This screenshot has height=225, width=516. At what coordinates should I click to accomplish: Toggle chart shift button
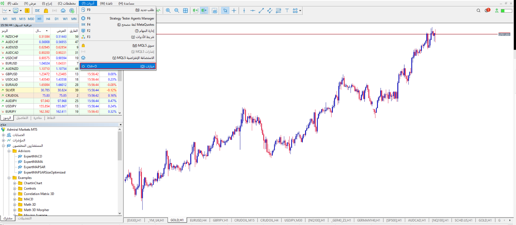pos(204,11)
